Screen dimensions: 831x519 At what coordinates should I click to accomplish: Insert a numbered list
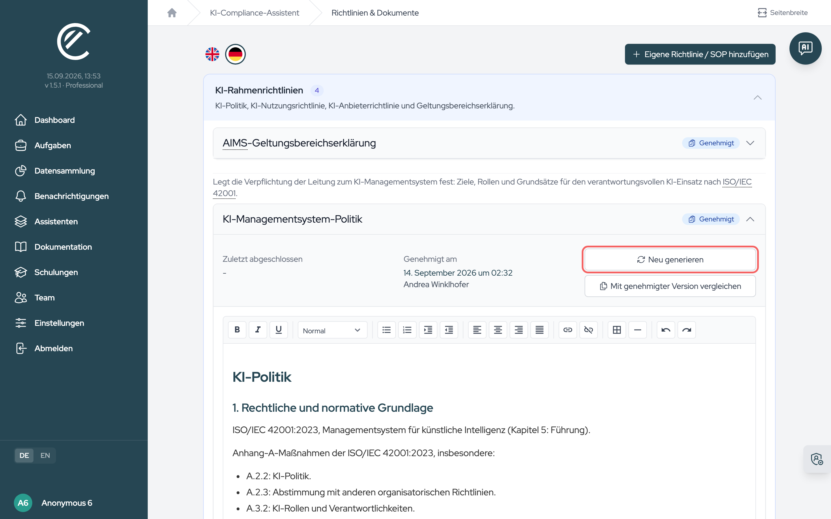[x=407, y=330]
